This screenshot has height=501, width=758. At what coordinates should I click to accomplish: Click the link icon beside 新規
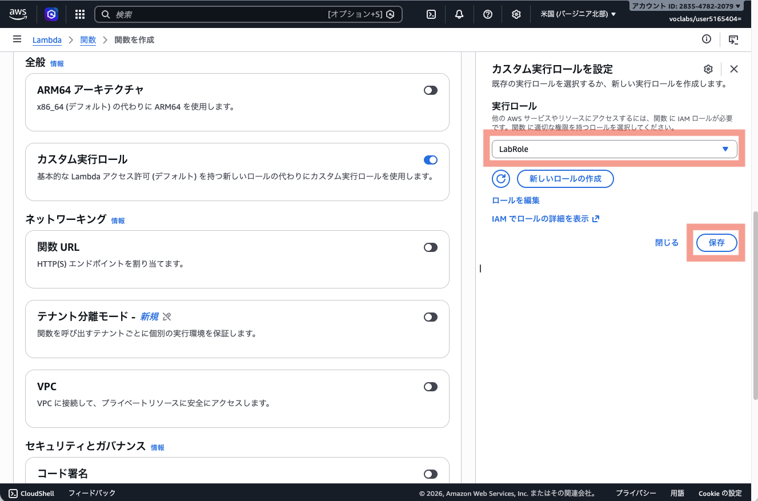167,316
